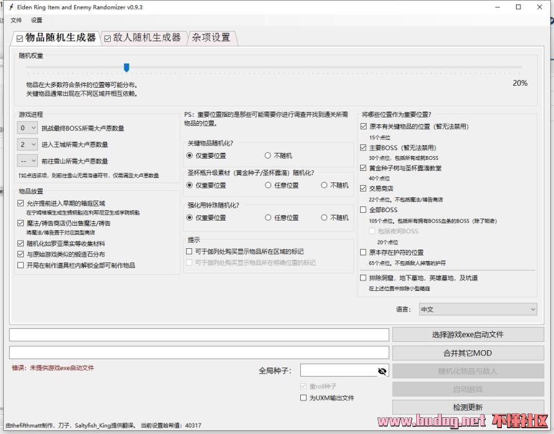This screenshot has width=554, height=434.
Task: Select 任意位置 for 强化用铃珠随机化
Action: [268, 217]
